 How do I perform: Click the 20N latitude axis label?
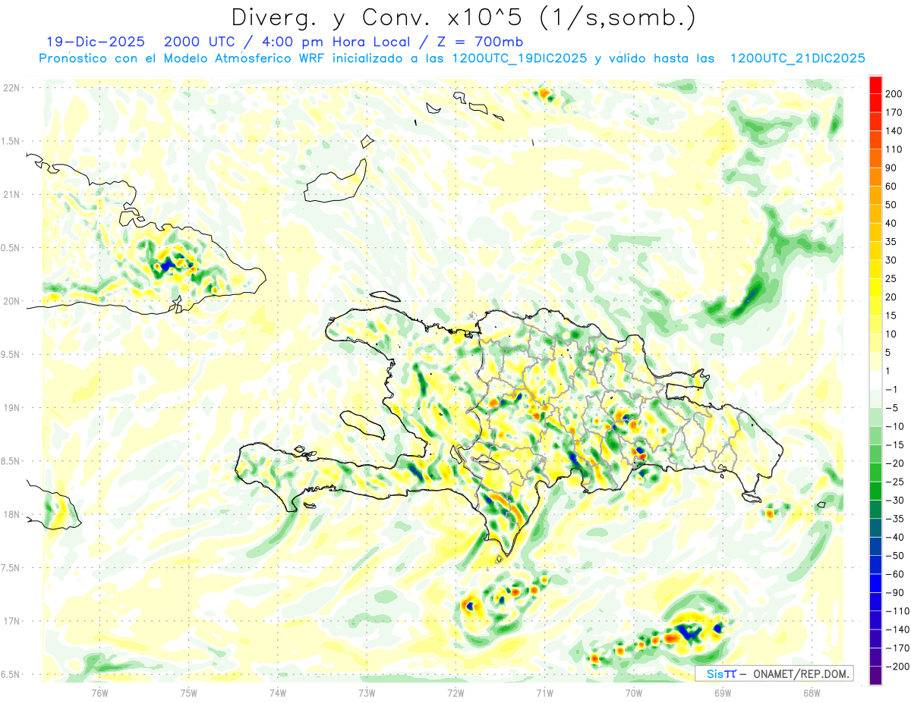pyautogui.click(x=12, y=301)
